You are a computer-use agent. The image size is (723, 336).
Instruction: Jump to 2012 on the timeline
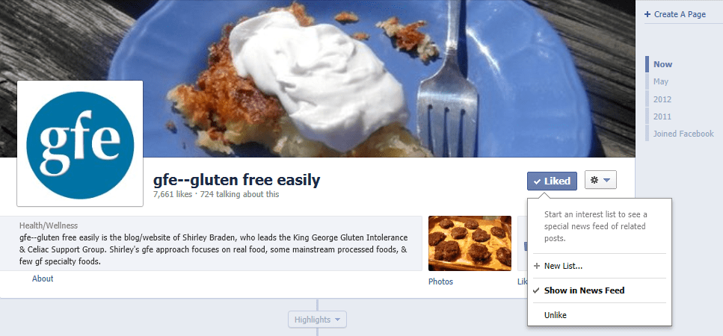[662, 99]
